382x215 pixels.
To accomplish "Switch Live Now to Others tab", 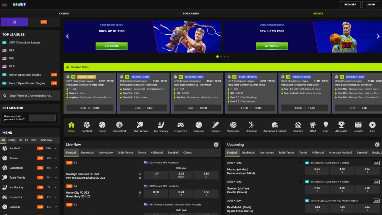I will coord(187,153).
